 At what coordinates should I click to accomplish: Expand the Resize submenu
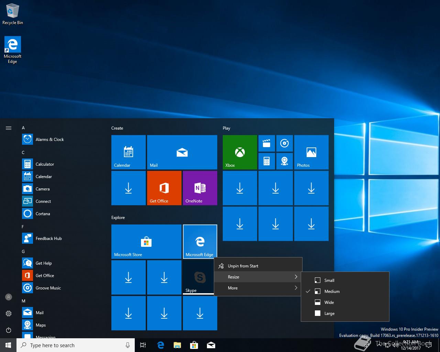point(258,277)
